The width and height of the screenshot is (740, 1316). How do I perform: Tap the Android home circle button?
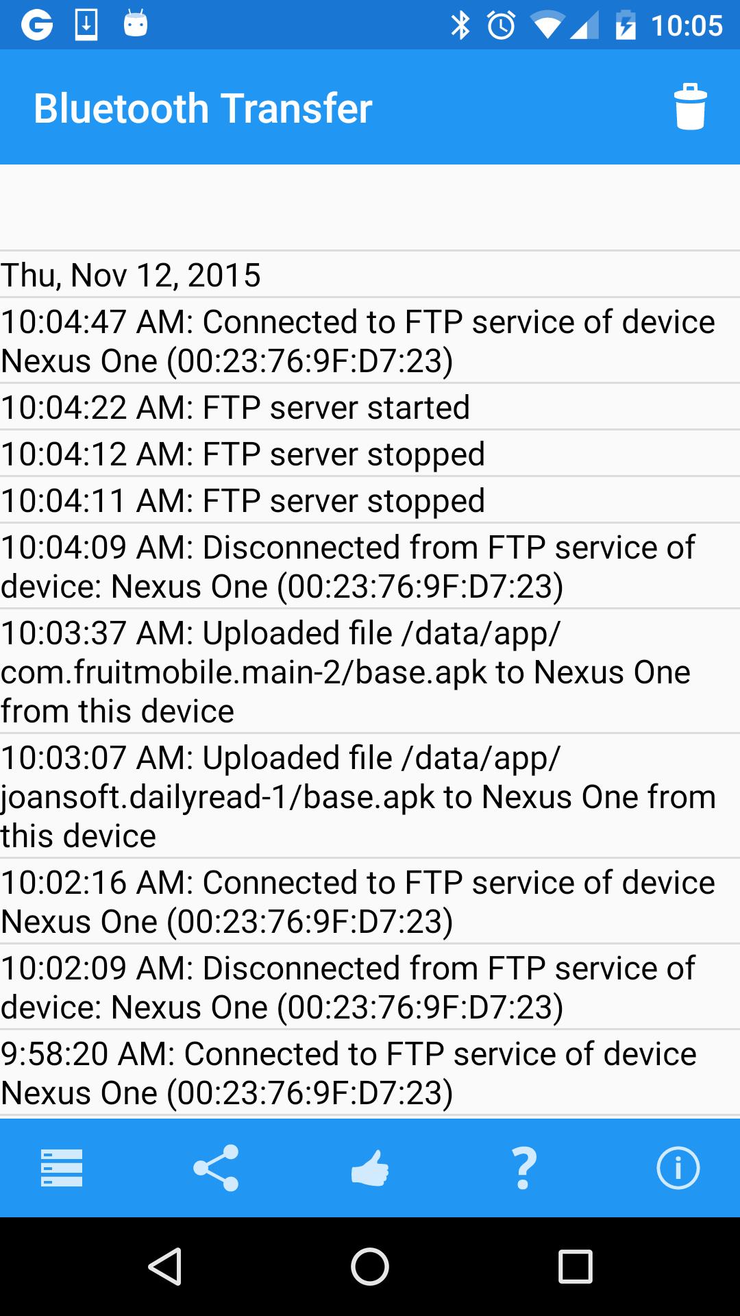[370, 1266]
